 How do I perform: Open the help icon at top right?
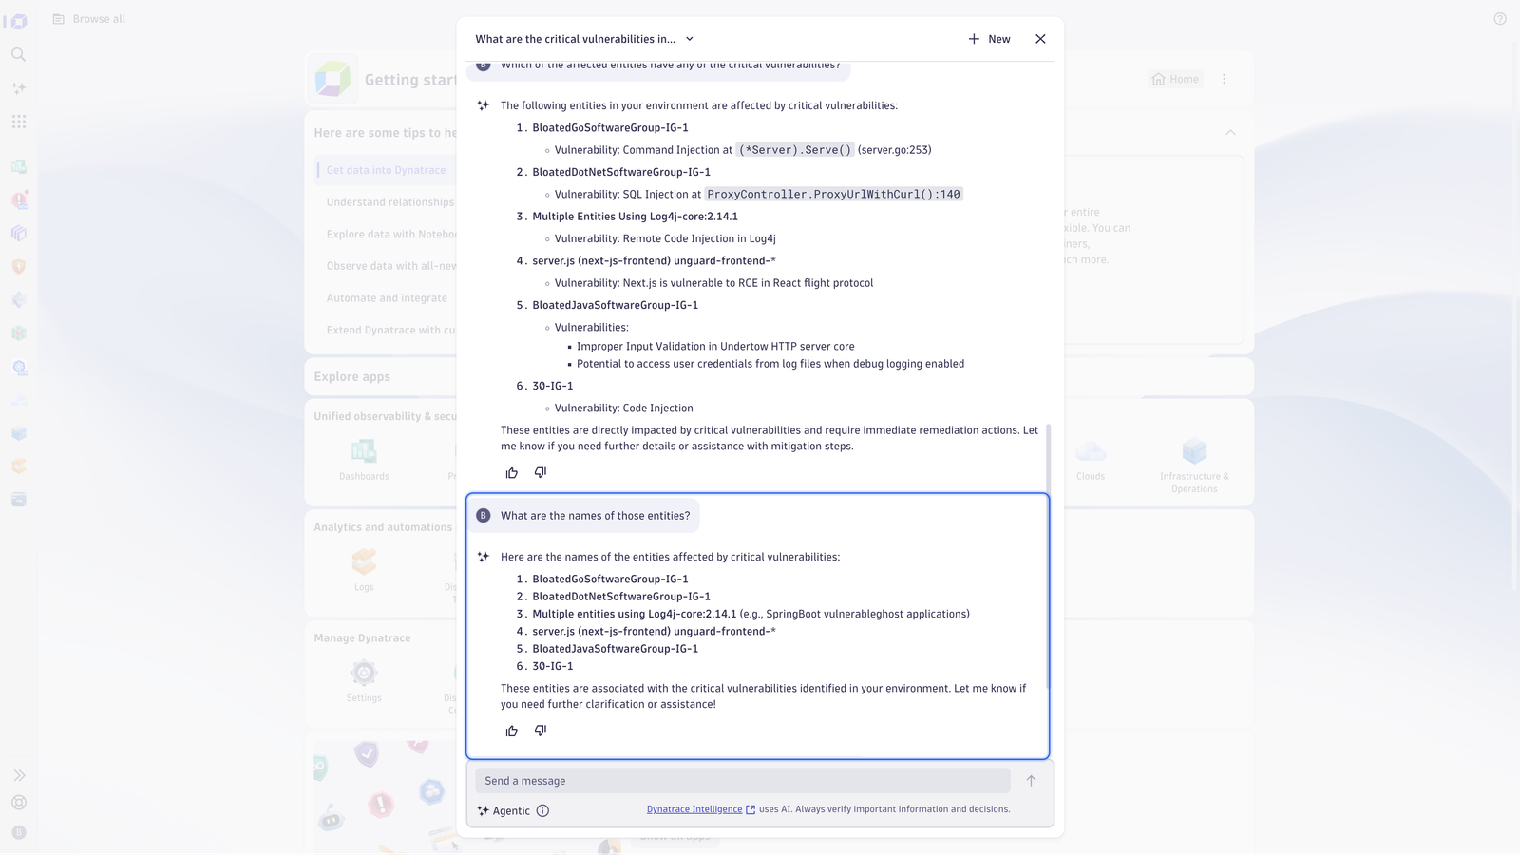coord(1500,19)
